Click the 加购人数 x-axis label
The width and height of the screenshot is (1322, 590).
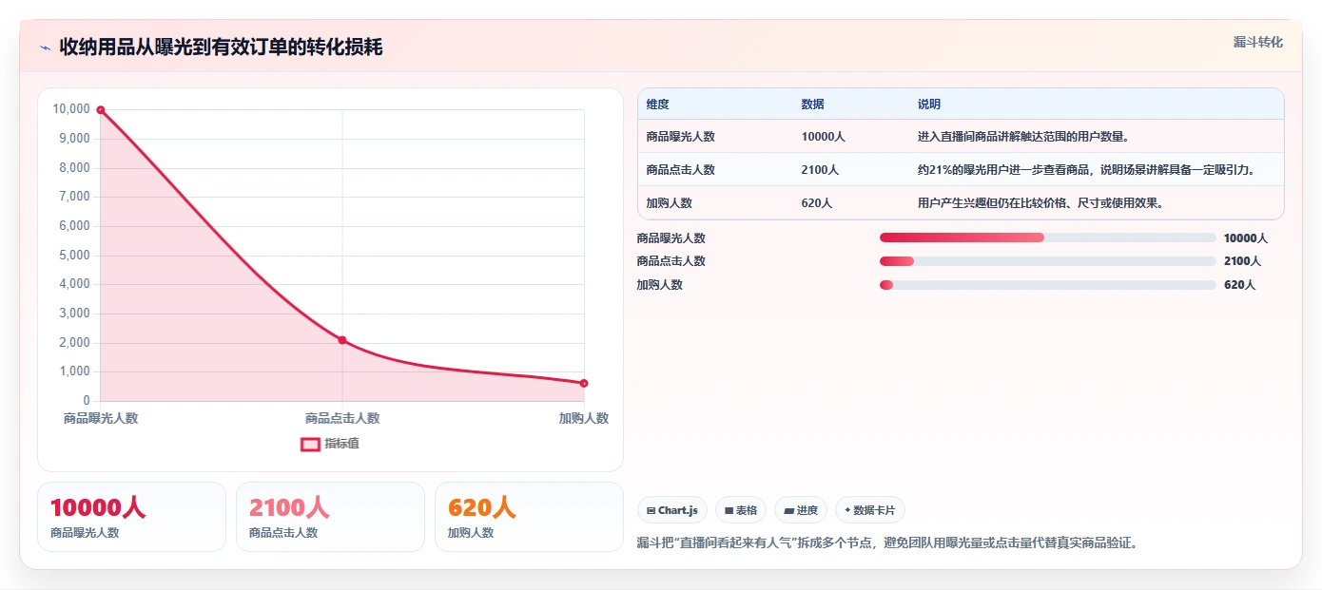(x=584, y=418)
